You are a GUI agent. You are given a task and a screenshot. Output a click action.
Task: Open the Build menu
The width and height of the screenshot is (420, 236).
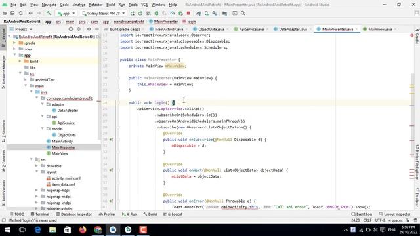(111, 5)
